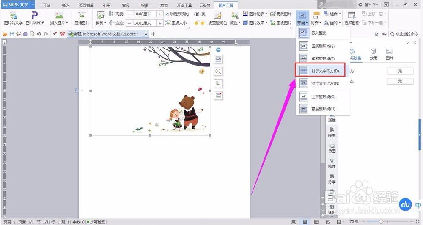Decrease contrast with the second contrast icon
423x225 pixels.
click(x=203, y=14)
